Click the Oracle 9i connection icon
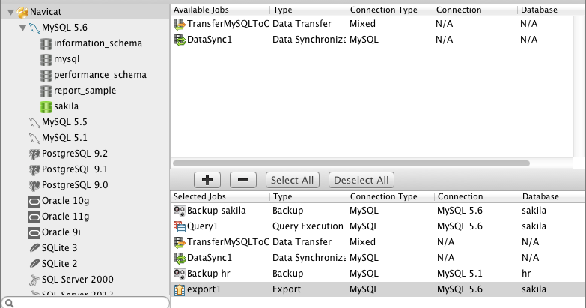This screenshot has height=308, width=586. (x=34, y=233)
